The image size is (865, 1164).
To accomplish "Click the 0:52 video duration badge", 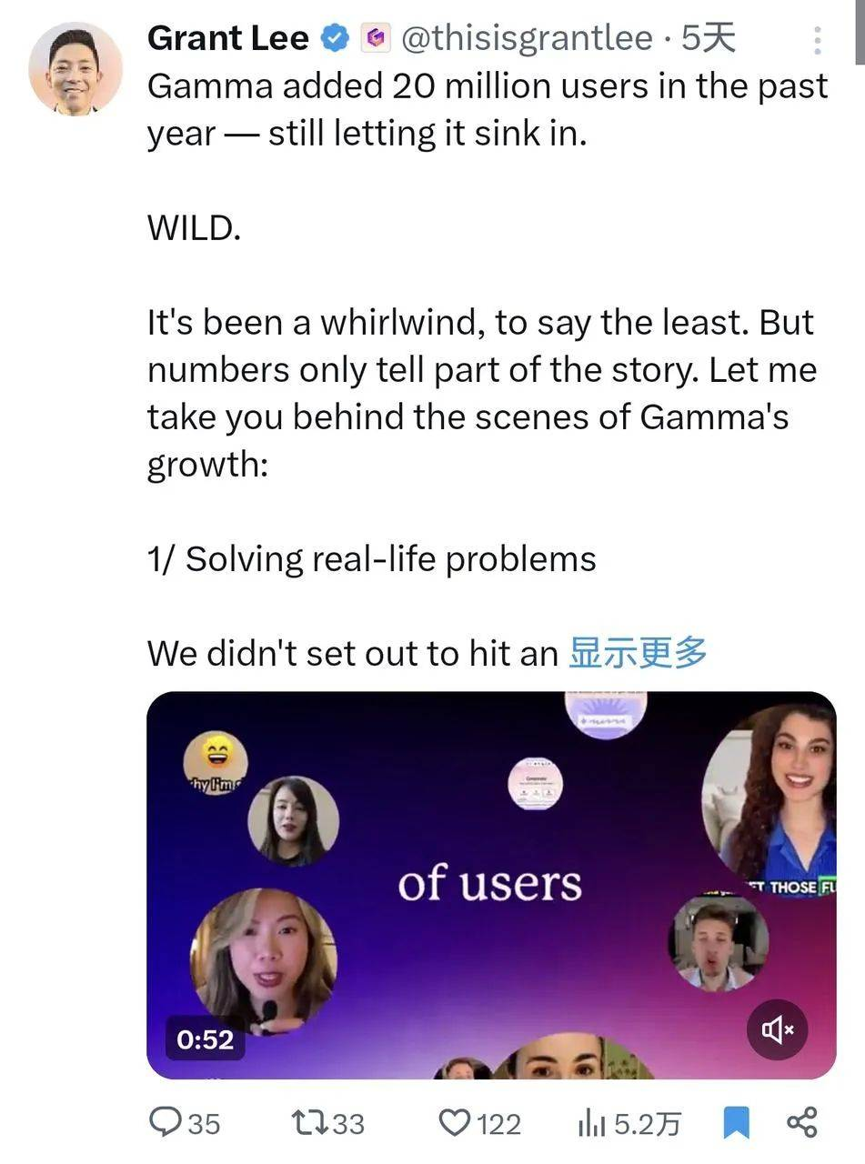I will (205, 1039).
